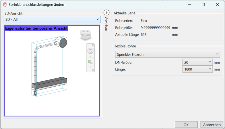
Task: Expand the arrow below the SteeringWheels icon
Action: pyautogui.click(x=90, y=56)
